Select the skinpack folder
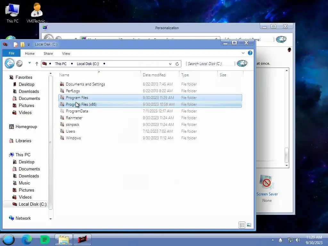The width and height of the screenshot is (328, 246). pos(150,125)
